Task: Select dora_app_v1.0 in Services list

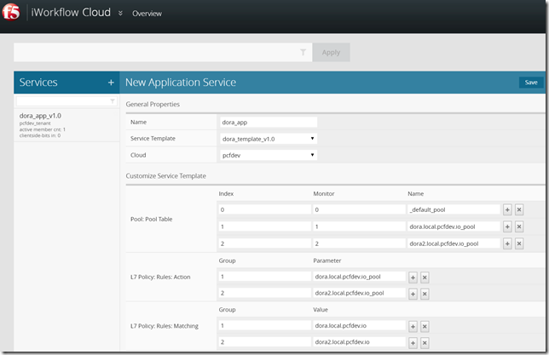Action: point(41,116)
